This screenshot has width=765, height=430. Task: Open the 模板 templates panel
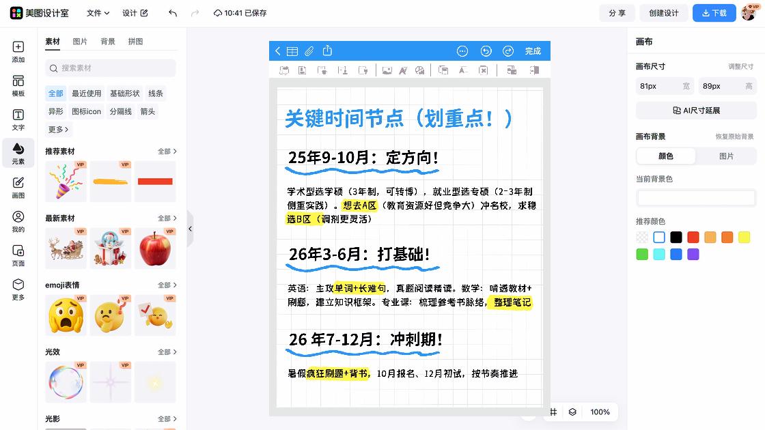tap(18, 86)
